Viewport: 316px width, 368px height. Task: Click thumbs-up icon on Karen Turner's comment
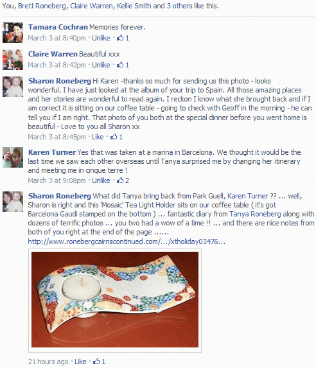(120, 180)
